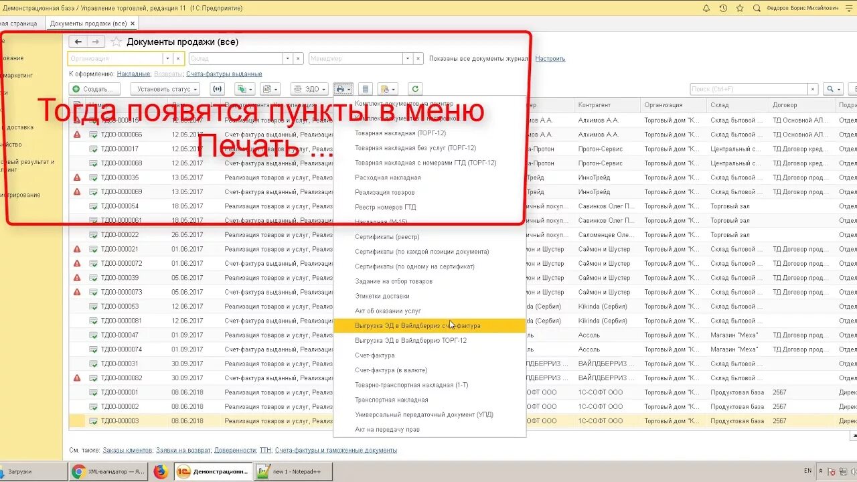Viewport: 857px width, 482px height.
Task: Clear the Менеджер filter with X
Action: (418, 59)
